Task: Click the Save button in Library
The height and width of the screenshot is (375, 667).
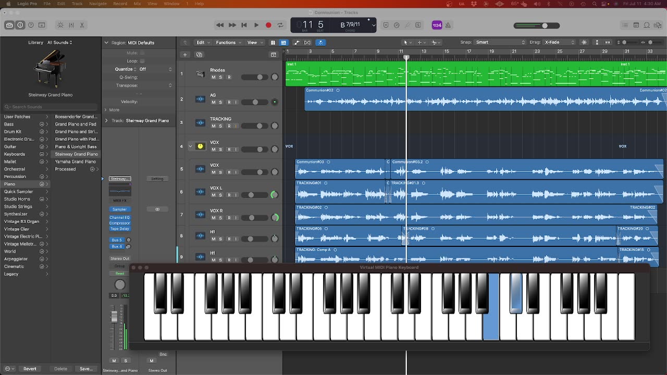Action: click(86, 369)
